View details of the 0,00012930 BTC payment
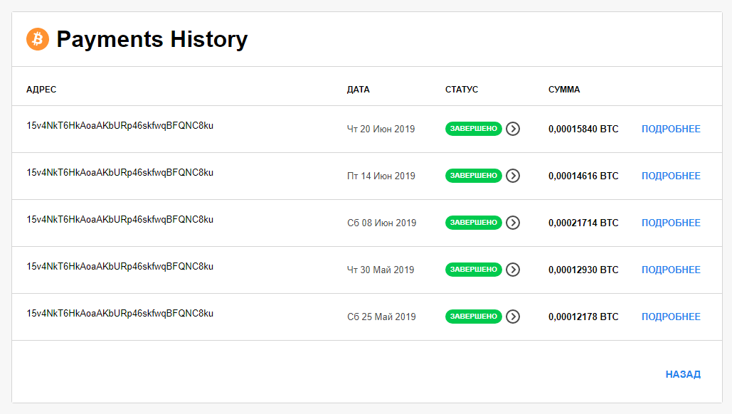Image resolution: width=732 pixels, height=414 pixels. 671,270
